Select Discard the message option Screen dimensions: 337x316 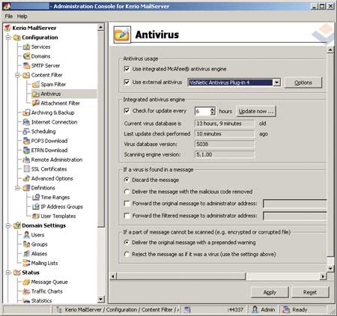tap(127, 180)
